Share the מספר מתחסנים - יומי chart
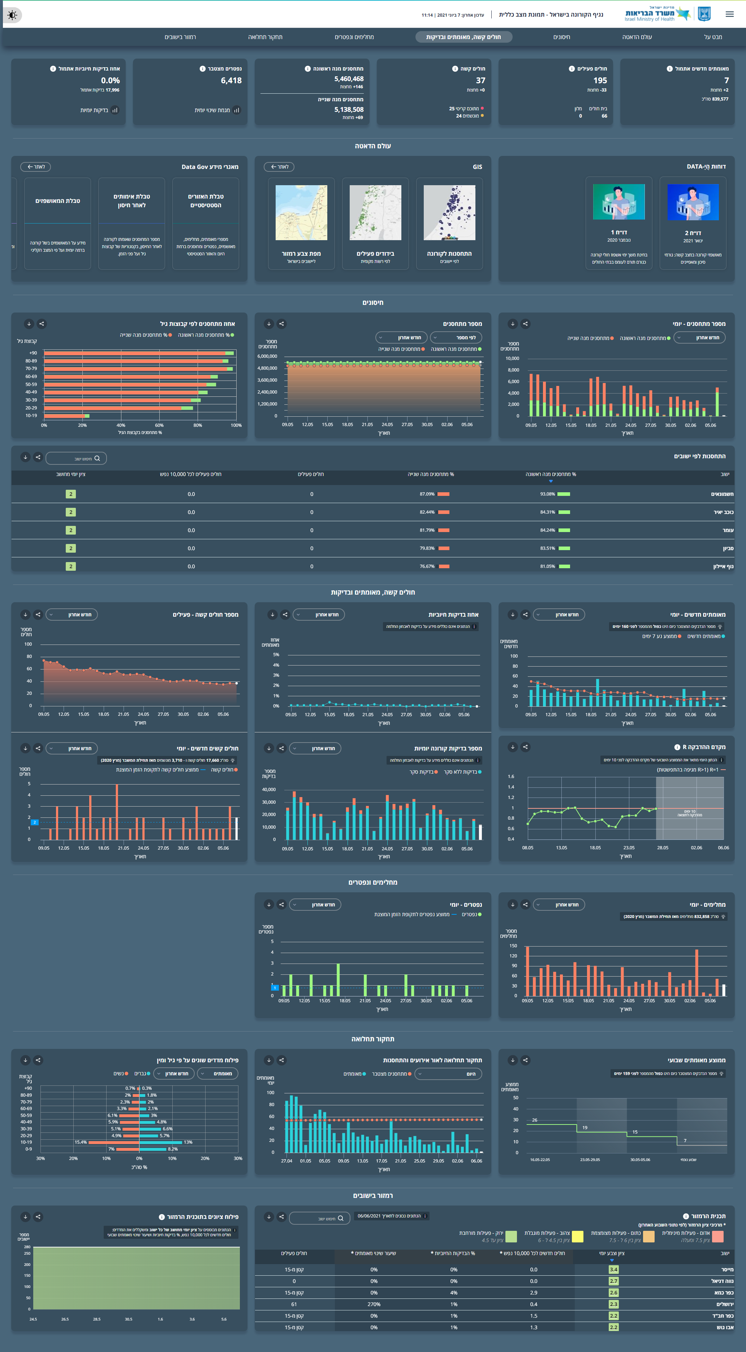The height and width of the screenshot is (1352, 746). tap(525, 324)
